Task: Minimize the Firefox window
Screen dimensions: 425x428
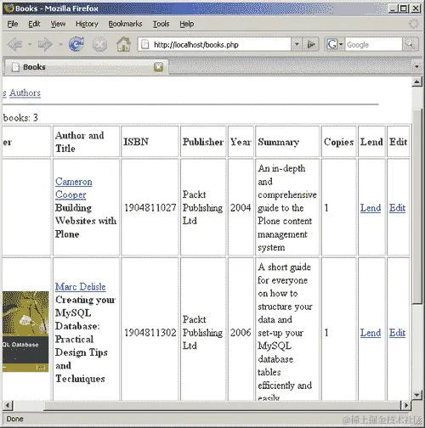Action: tap(393, 8)
